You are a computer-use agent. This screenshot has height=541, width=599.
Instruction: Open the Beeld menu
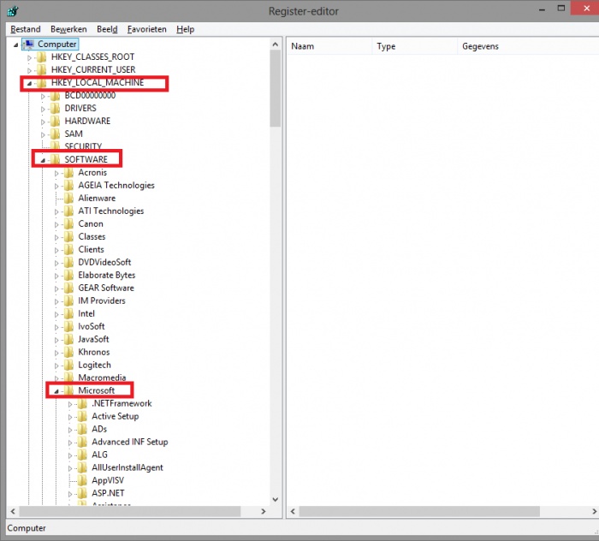[x=107, y=29]
